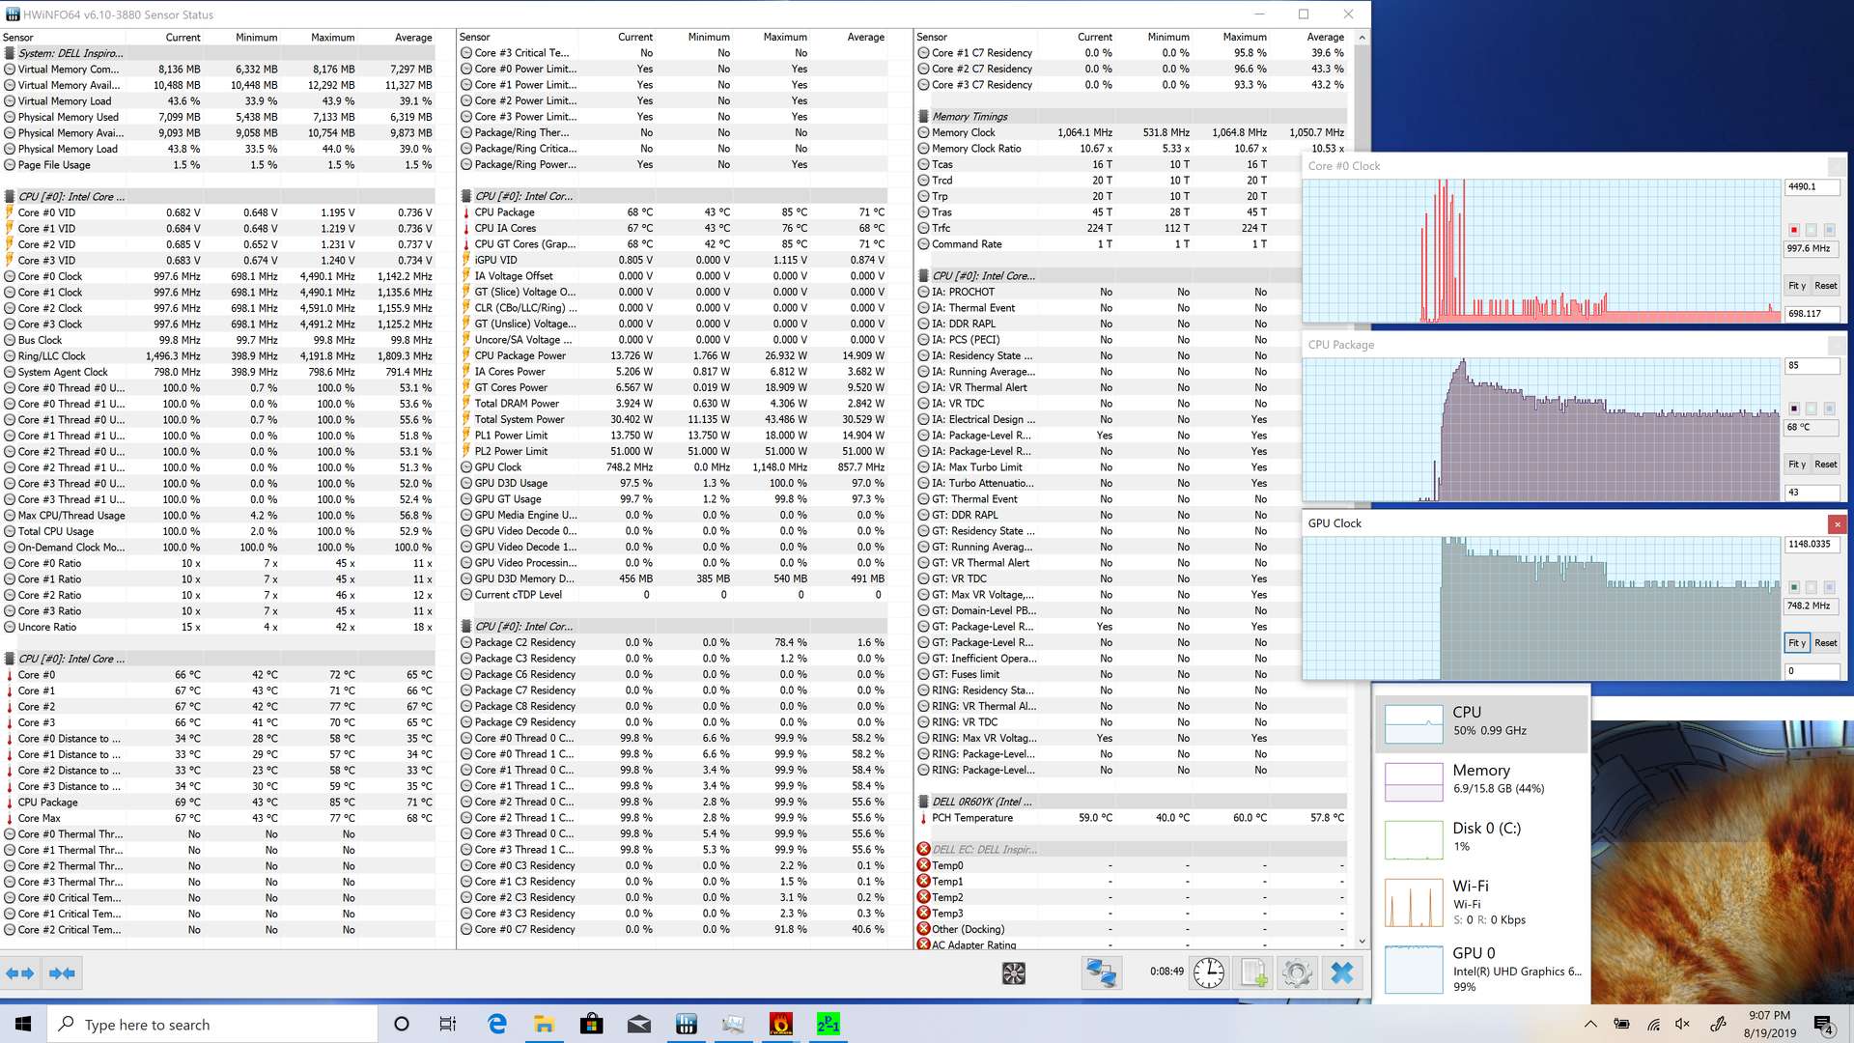The width and height of the screenshot is (1854, 1043).
Task: Click shrink columns inward arrows icon
Action: pos(62,973)
